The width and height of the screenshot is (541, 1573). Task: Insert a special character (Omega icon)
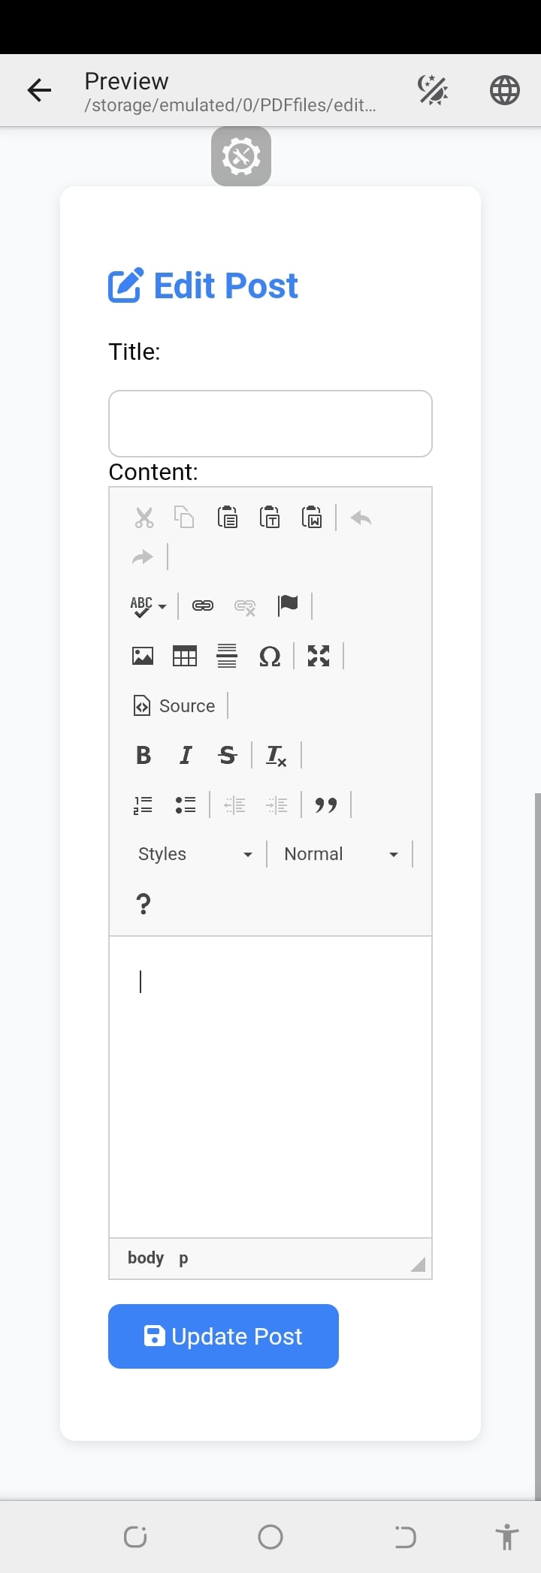point(269,656)
